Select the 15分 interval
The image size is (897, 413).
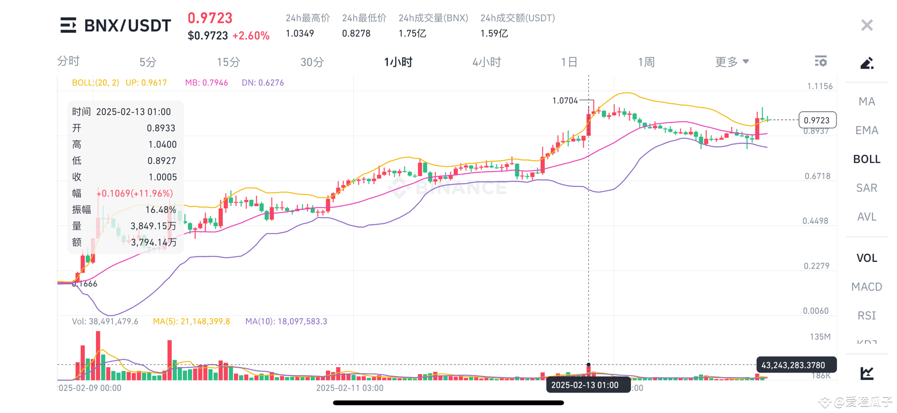[x=228, y=62]
